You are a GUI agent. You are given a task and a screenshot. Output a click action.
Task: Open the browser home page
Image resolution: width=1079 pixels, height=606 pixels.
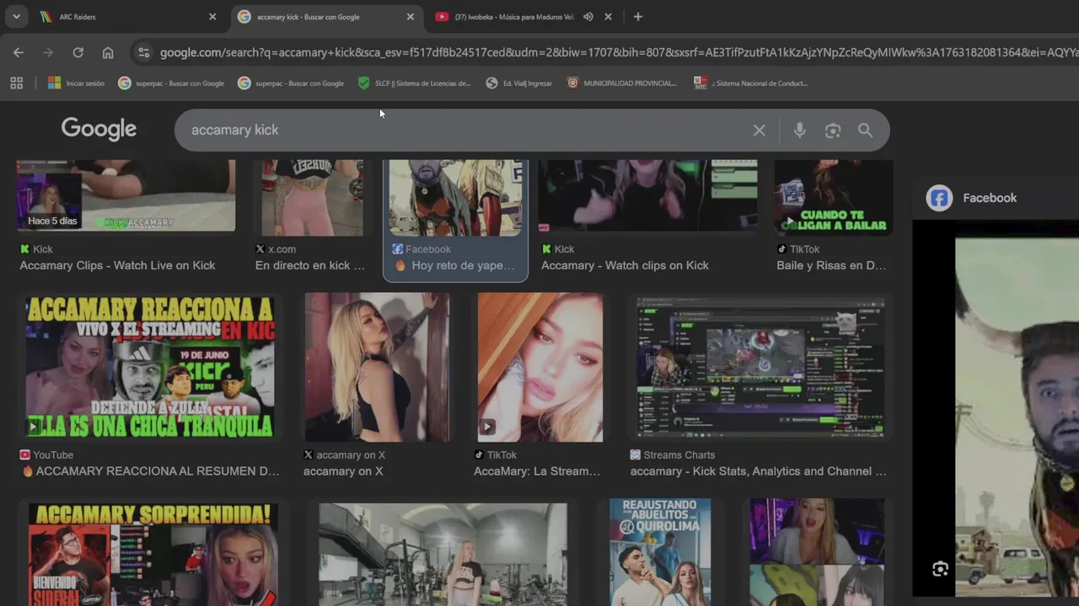(x=108, y=52)
